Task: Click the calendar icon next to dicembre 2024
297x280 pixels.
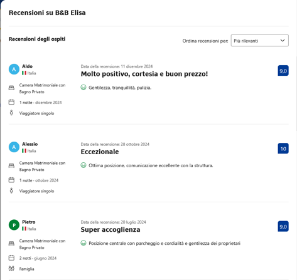Action: [x=11, y=102]
